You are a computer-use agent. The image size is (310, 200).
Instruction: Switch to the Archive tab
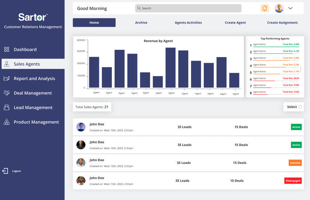(141, 23)
